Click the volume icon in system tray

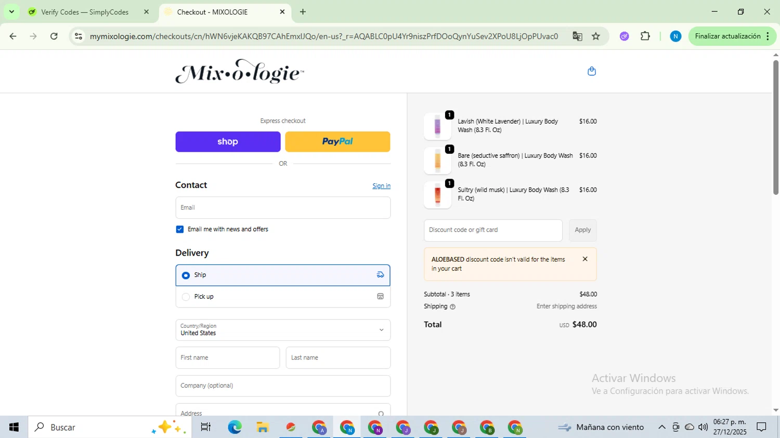[703, 427]
